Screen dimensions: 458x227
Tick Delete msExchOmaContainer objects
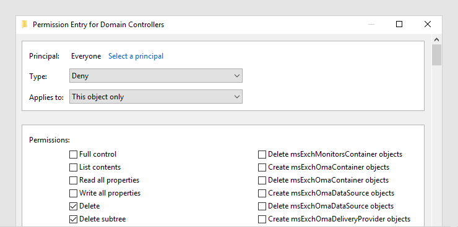[x=262, y=181]
